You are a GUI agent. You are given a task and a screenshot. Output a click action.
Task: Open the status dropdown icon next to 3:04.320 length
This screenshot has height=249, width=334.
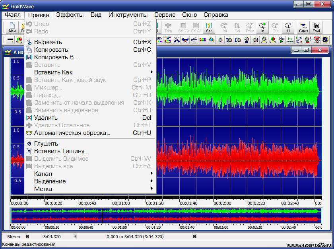point(75,236)
